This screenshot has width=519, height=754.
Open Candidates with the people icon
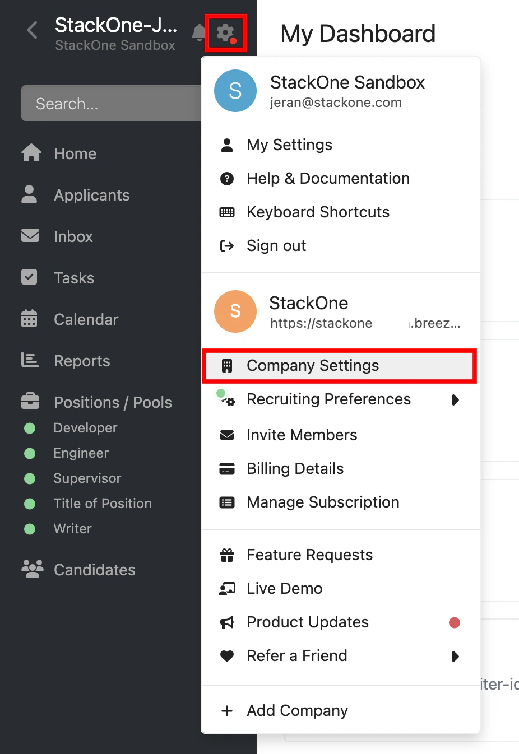(x=32, y=569)
